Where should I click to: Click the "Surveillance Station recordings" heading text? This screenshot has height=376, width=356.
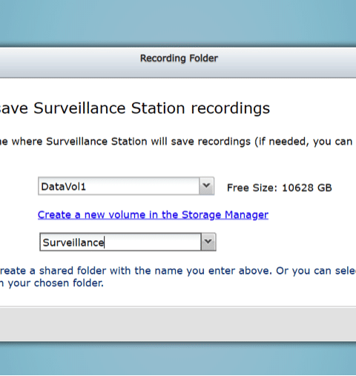click(151, 108)
